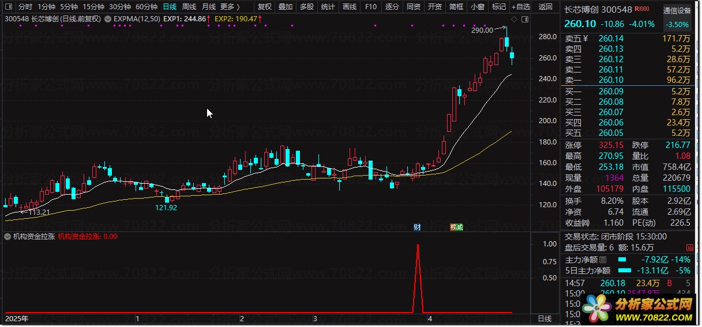702x327 pixels.
Task: Click the 主力净额 cyan bar
Action: [621, 260]
